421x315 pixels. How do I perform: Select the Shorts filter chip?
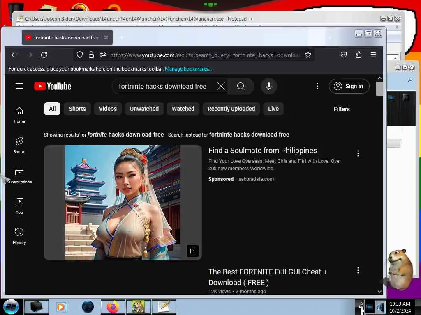(77, 109)
